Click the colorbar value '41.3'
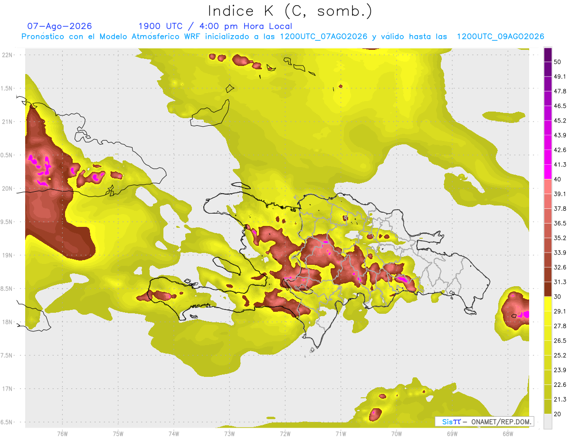Image resolution: width=570 pixels, height=440 pixels. click(x=560, y=165)
